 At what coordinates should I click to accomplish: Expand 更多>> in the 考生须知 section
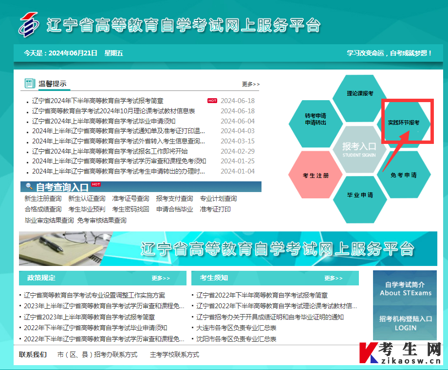tap(334, 278)
